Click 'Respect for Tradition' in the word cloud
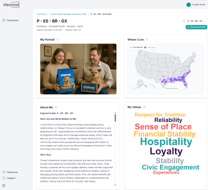The height and width of the screenshot is (190, 208). pyautogui.click(x=160, y=115)
